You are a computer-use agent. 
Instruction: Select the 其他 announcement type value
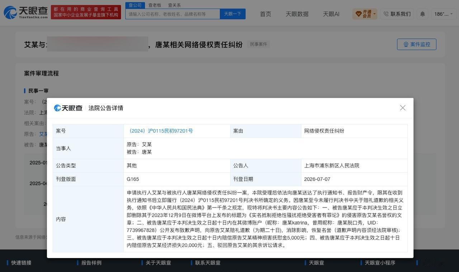tap(132, 166)
